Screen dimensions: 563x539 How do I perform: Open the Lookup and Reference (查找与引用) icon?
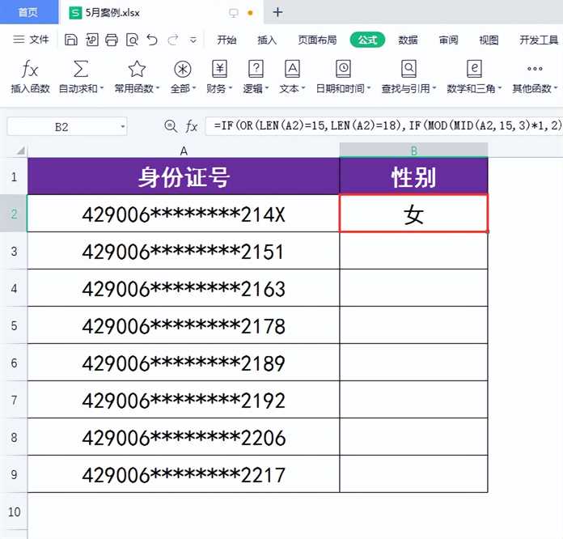click(409, 70)
